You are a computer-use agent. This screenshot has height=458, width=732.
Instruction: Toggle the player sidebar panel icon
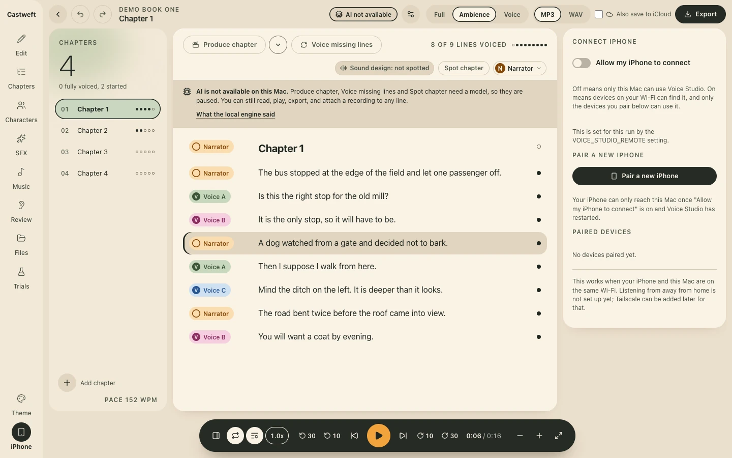coord(216,436)
